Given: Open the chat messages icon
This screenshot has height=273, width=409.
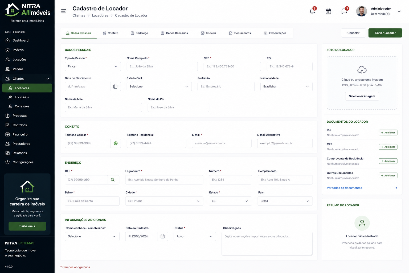Looking at the screenshot, I should pos(344,11).
